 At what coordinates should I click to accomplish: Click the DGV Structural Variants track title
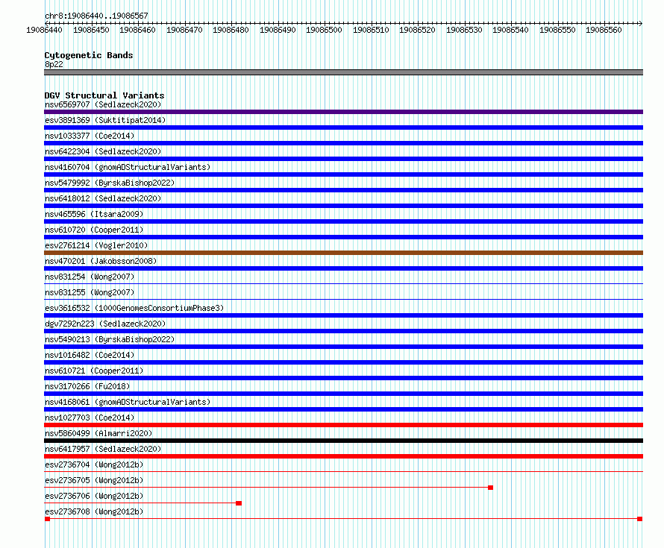(x=104, y=95)
